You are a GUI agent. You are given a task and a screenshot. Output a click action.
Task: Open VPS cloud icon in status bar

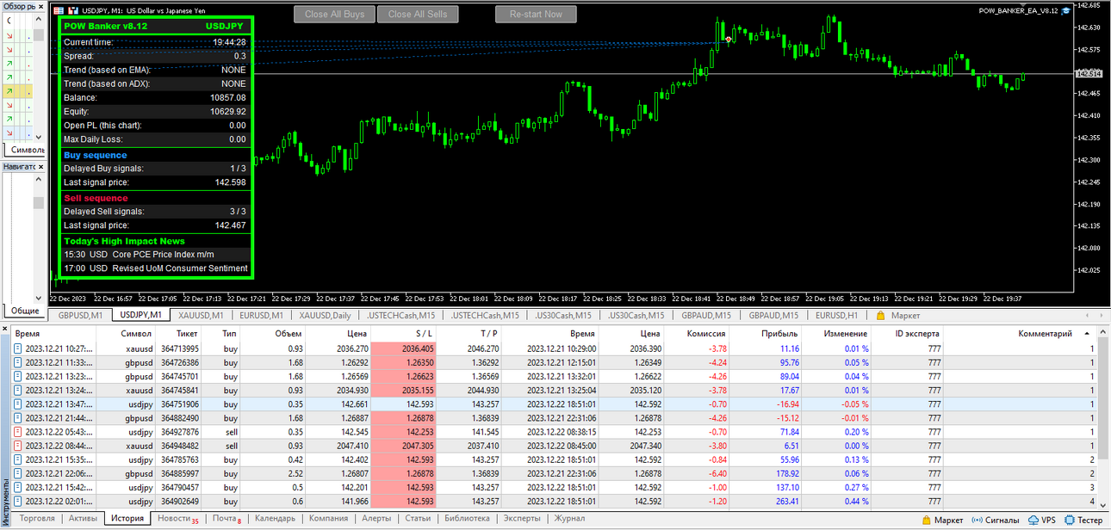(1033, 520)
